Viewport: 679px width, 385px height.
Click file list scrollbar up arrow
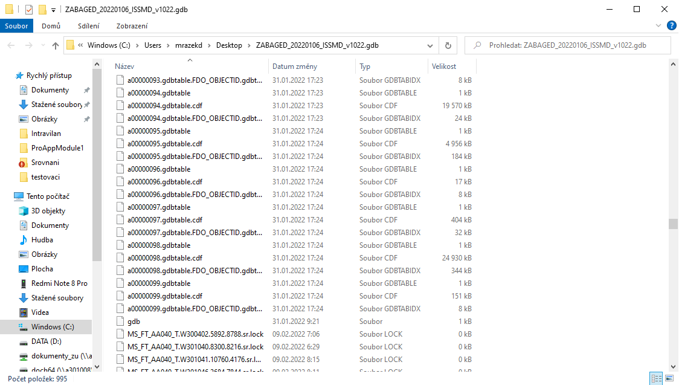[673, 64]
